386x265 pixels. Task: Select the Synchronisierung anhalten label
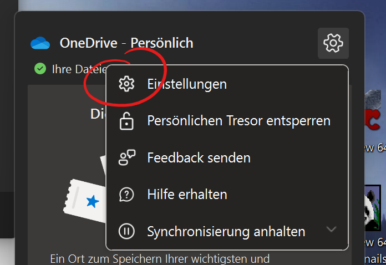[226, 231]
